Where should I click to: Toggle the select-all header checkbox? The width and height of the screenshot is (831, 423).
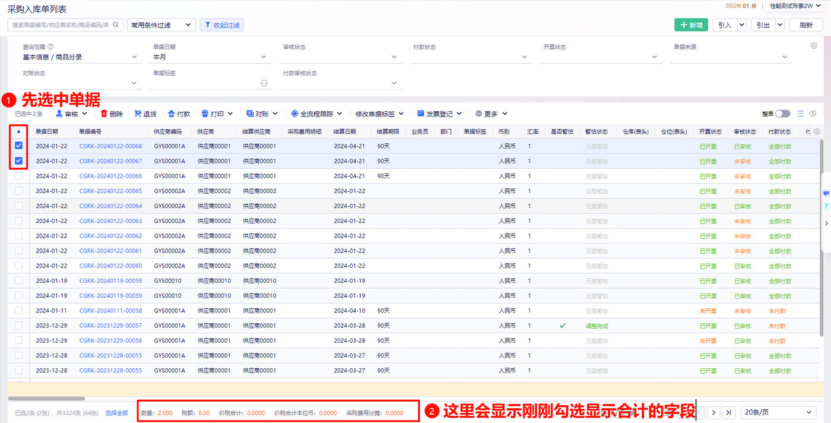click(19, 132)
